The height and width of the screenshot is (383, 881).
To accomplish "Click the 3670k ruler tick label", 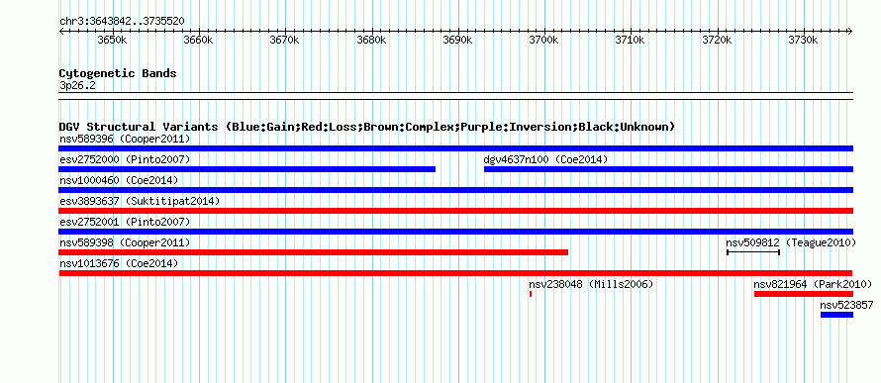I will [x=285, y=40].
